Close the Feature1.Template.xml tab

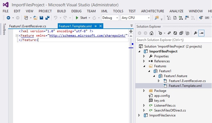[x=101, y=26]
